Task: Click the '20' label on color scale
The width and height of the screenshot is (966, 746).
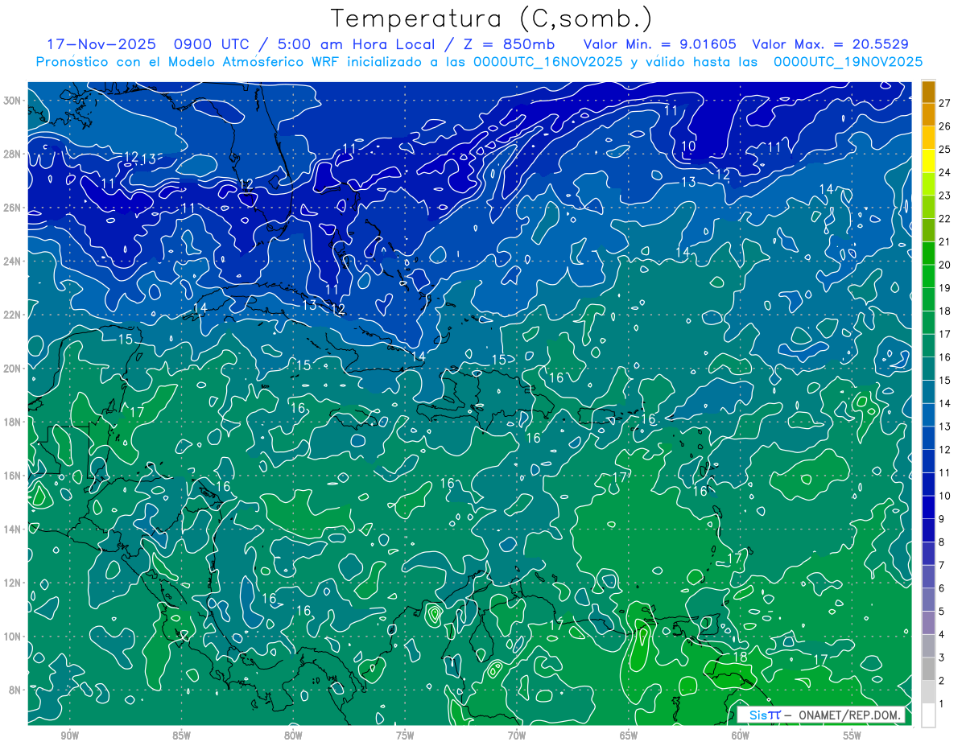Action: pyautogui.click(x=944, y=265)
